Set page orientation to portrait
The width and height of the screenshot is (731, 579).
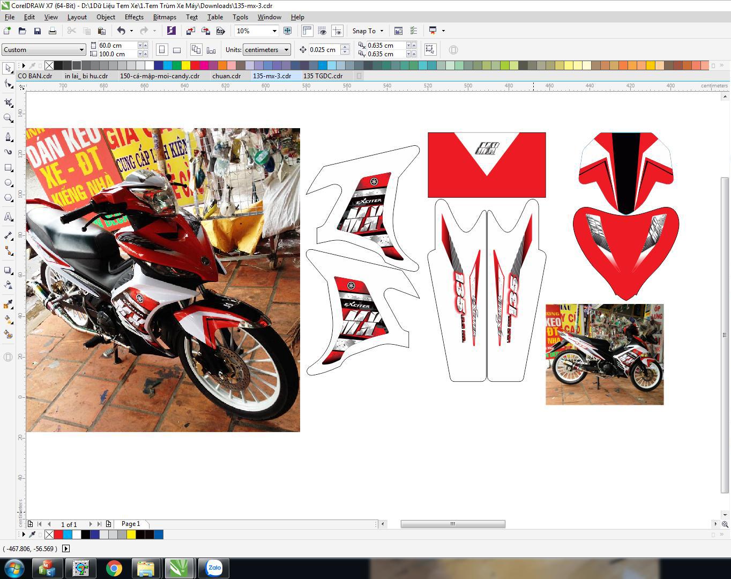pos(162,50)
